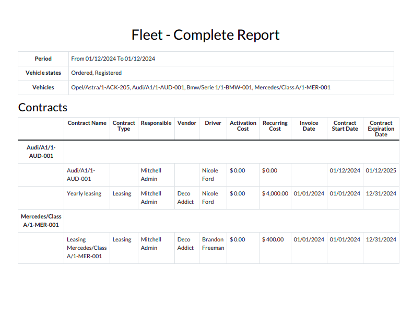
Task: Click the Yearly leasing contract name
Action: point(84,193)
